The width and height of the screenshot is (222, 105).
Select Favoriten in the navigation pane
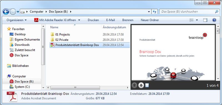(18, 29)
